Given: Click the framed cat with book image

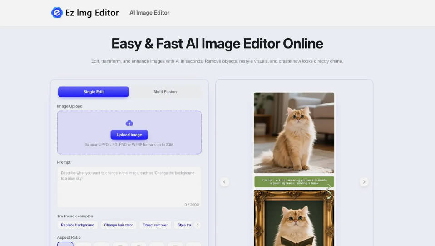Looking at the screenshot, I should point(294,218).
